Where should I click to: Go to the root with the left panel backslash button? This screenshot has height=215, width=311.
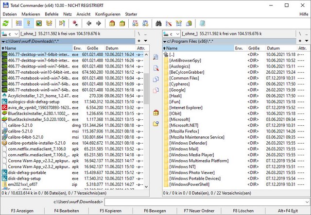point(139,34)
